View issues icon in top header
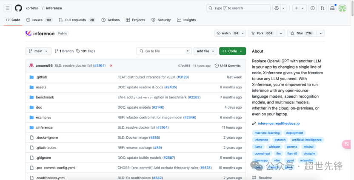354x180 pixels. click(x=312, y=8)
